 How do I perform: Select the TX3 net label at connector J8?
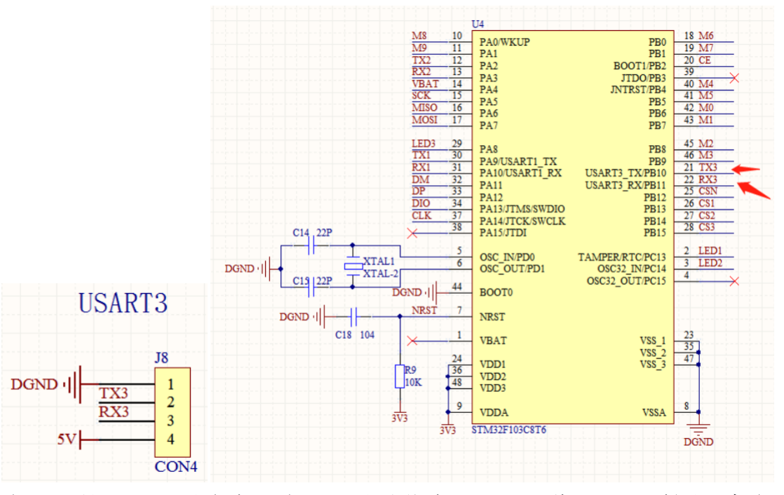point(114,393)
